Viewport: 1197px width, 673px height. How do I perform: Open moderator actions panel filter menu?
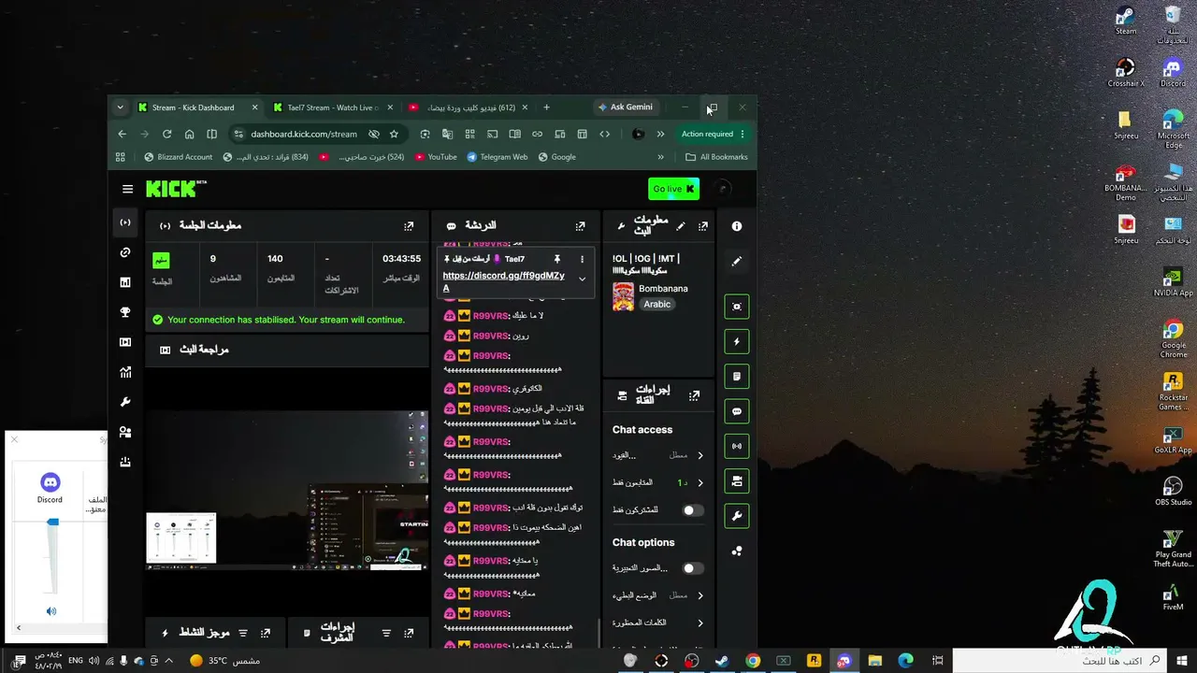tap(386, 633)
